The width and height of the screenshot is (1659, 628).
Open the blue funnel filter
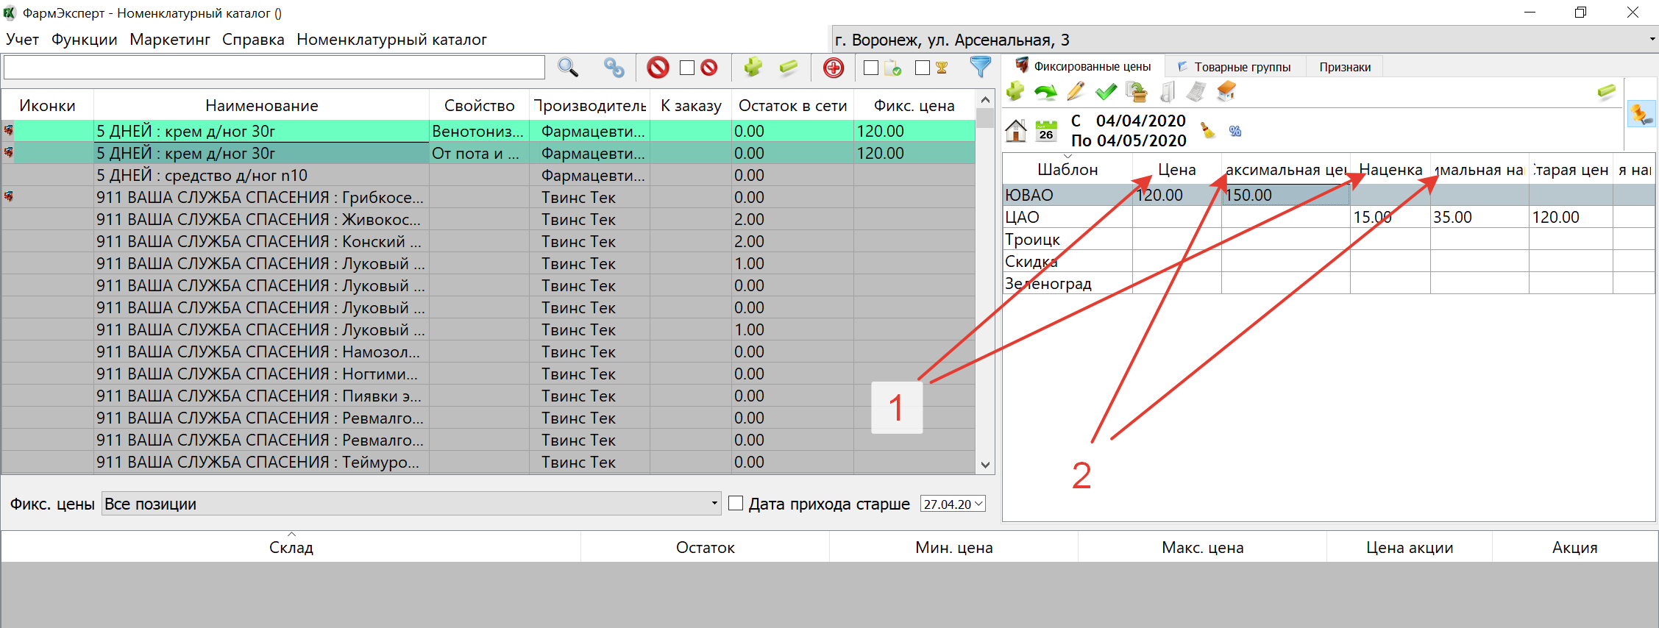(x=980, y=67)
